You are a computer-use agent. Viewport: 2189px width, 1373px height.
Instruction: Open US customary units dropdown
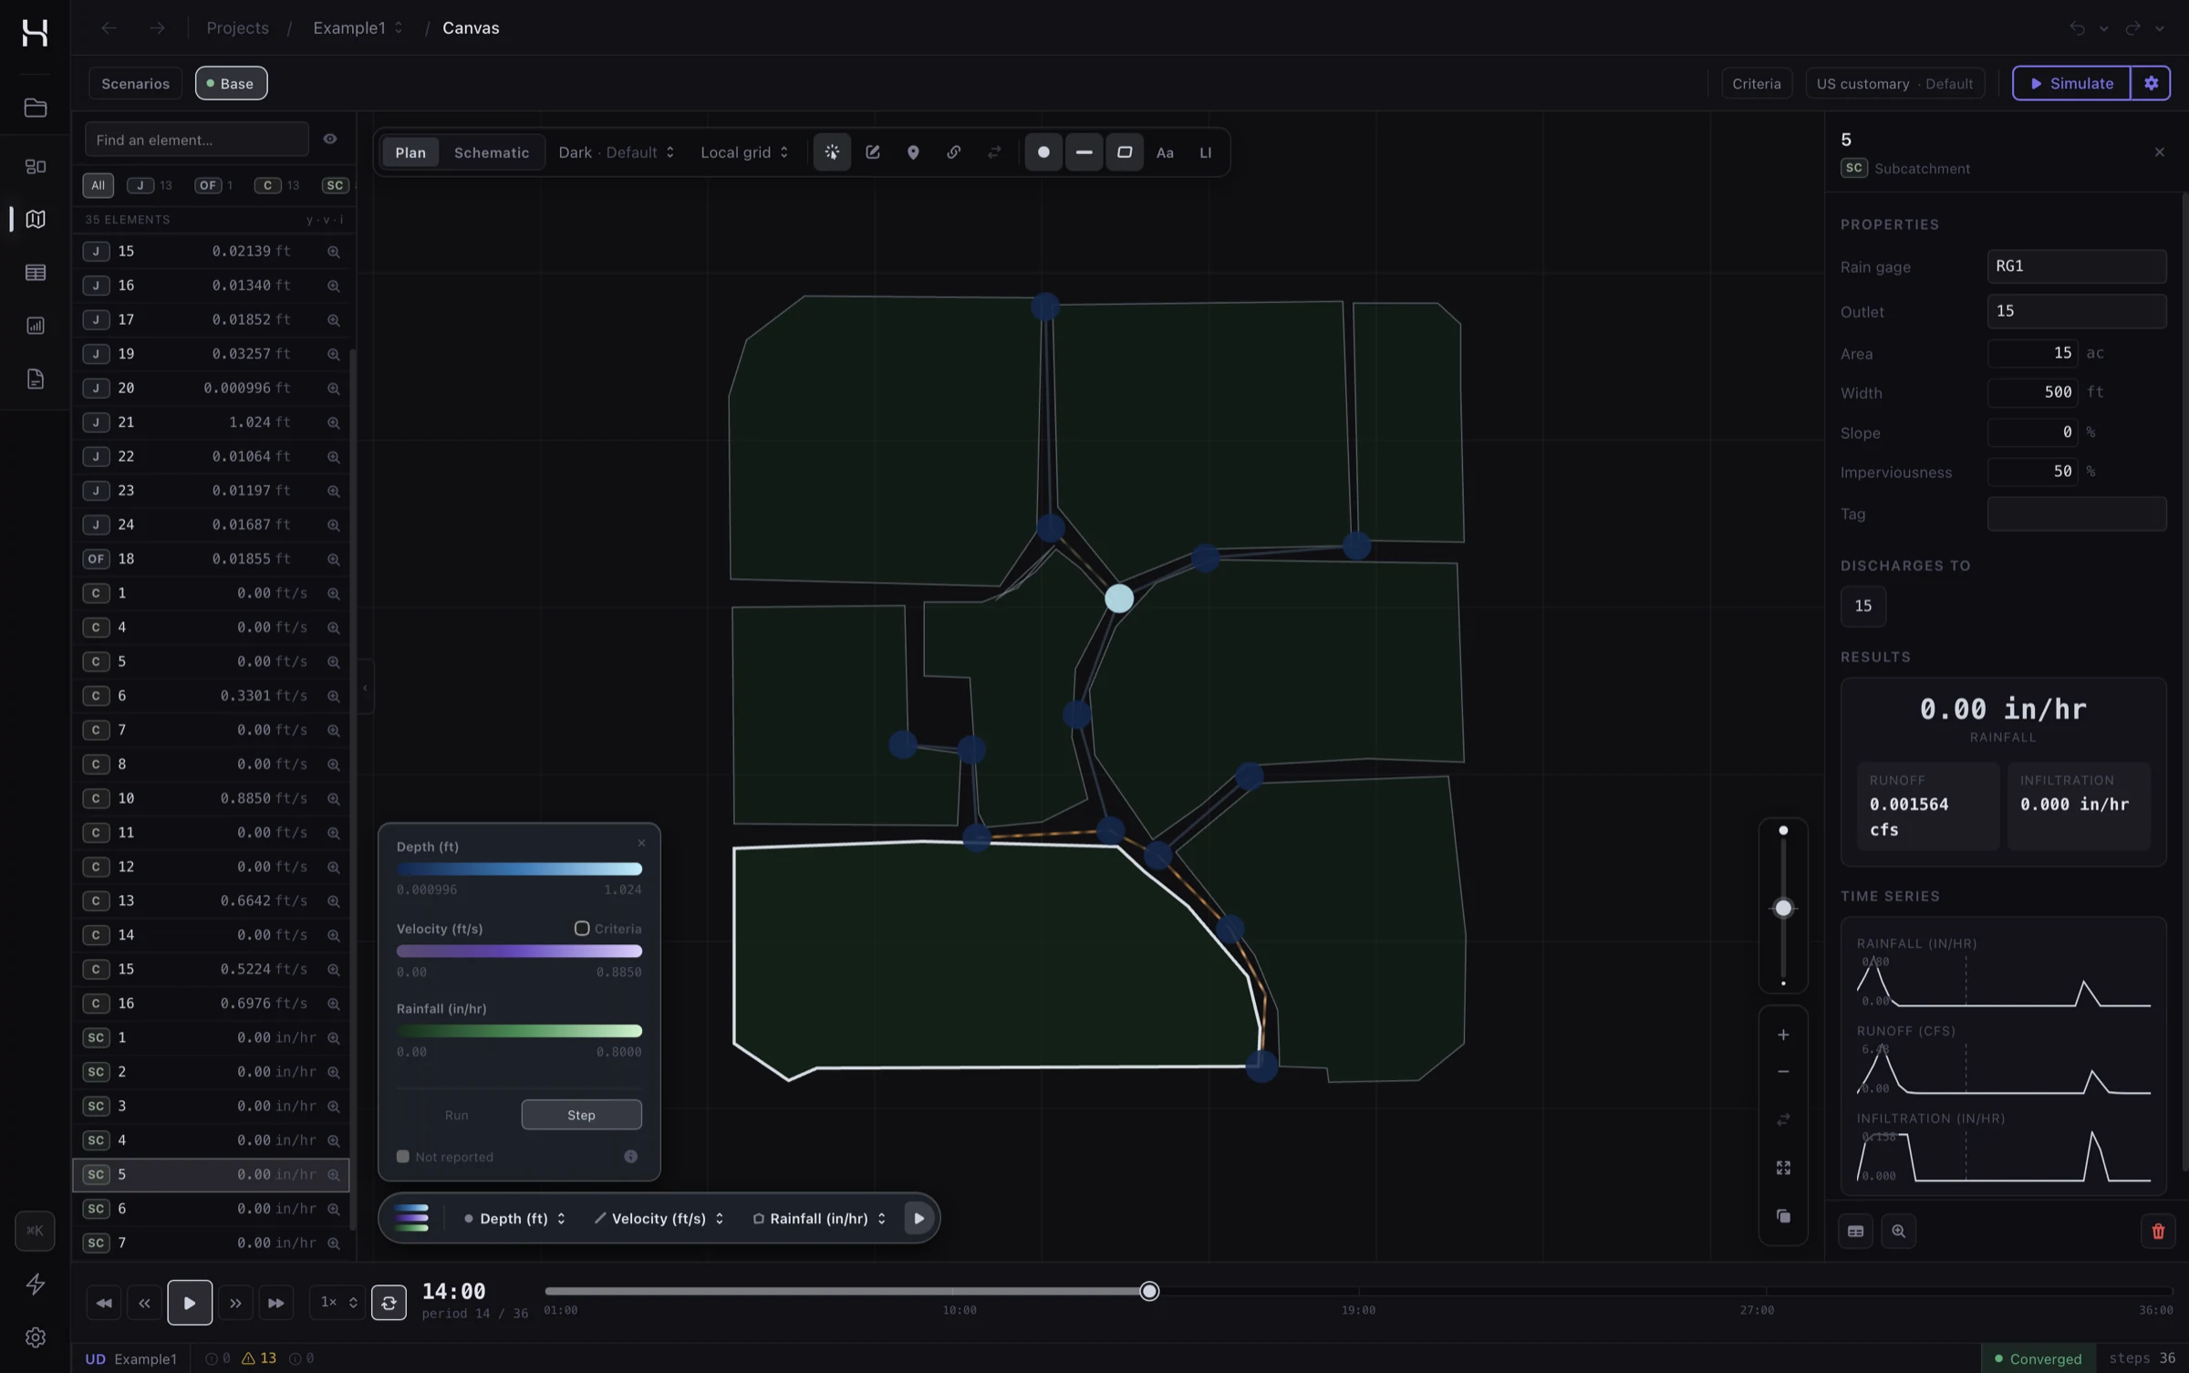1894,83
